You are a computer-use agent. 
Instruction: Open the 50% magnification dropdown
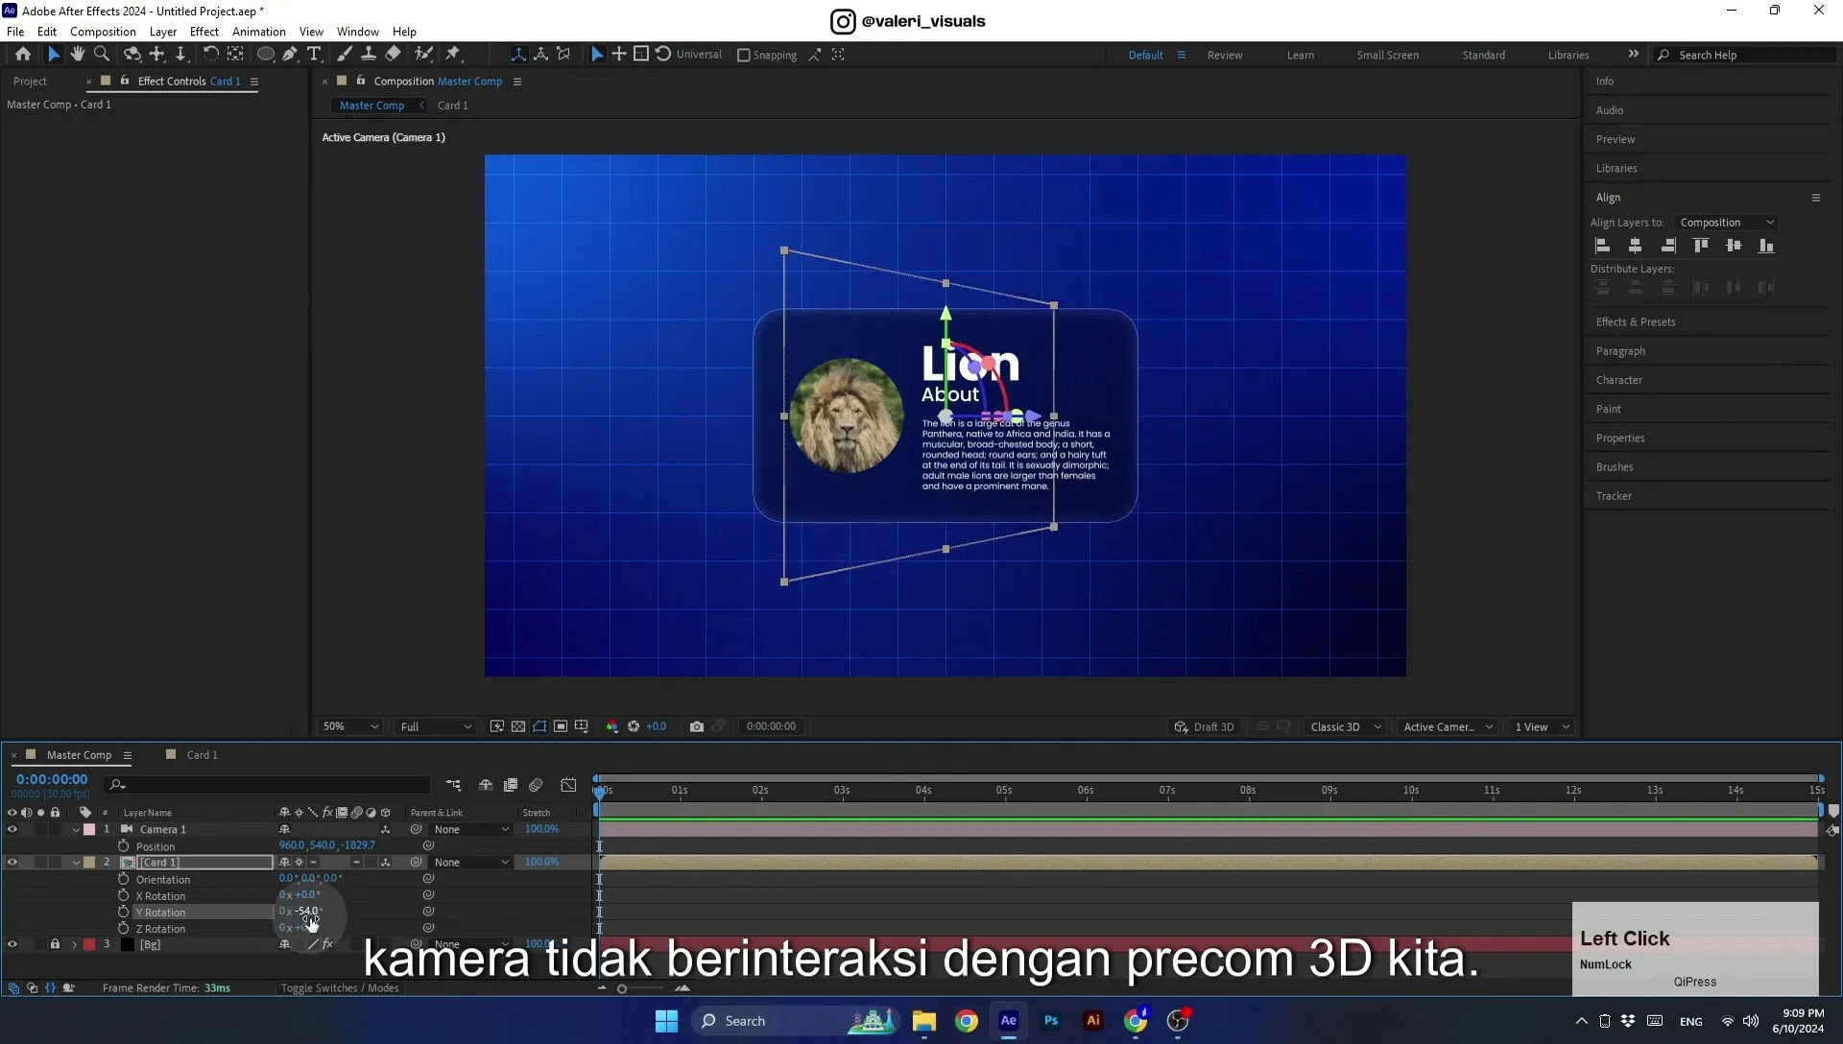tap(350, 726)
